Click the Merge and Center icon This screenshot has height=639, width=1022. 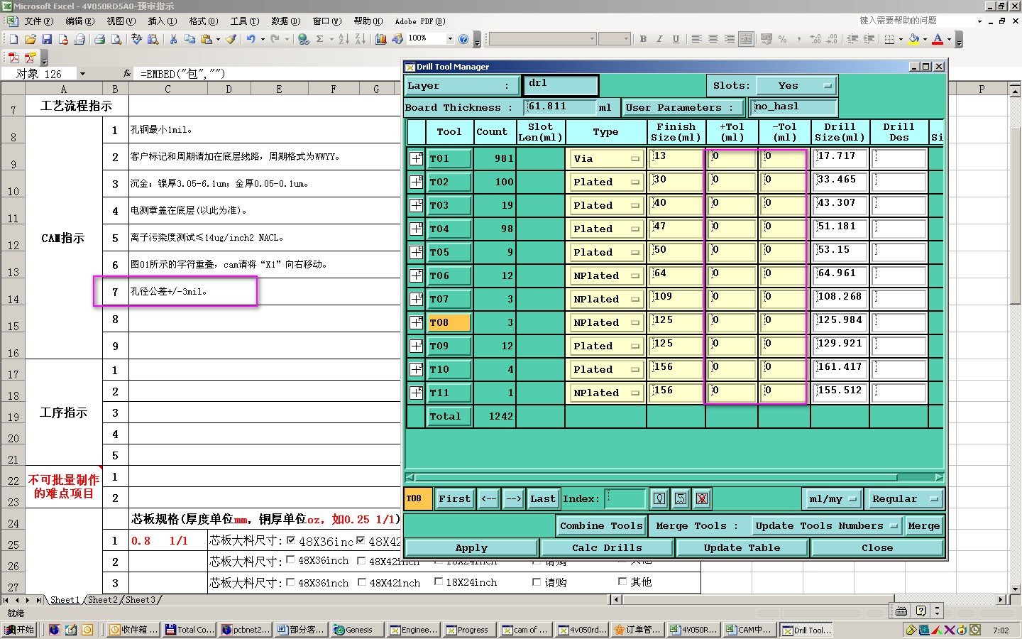point(746,39)
